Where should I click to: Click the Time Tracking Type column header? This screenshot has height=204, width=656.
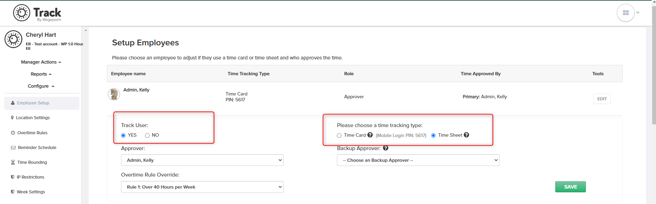point(249,73)
